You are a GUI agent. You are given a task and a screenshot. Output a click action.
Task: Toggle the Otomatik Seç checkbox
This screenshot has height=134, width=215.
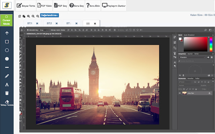coord(28,30)
